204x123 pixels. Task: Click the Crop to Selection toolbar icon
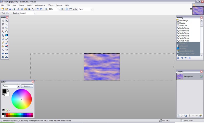[29, 9]
